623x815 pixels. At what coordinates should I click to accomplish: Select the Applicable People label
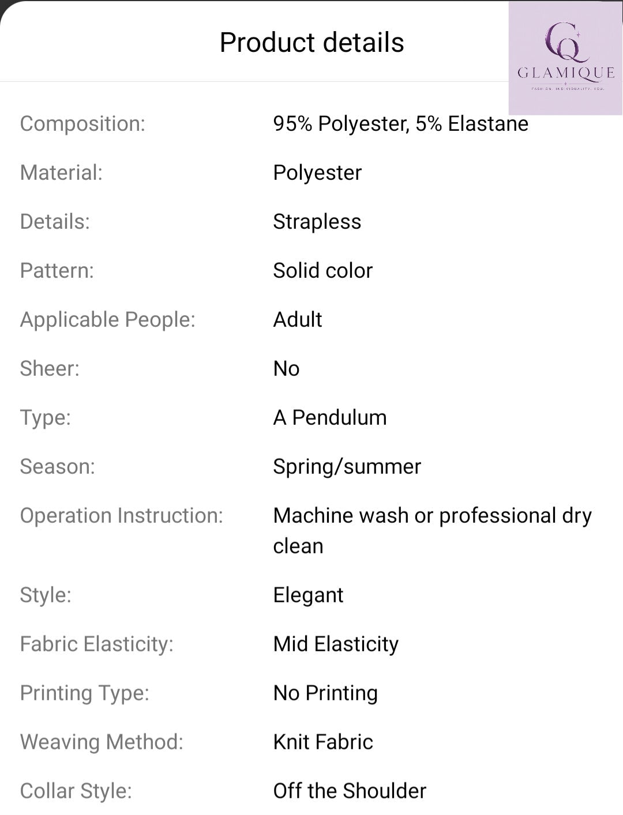click(x=108, y=320)
